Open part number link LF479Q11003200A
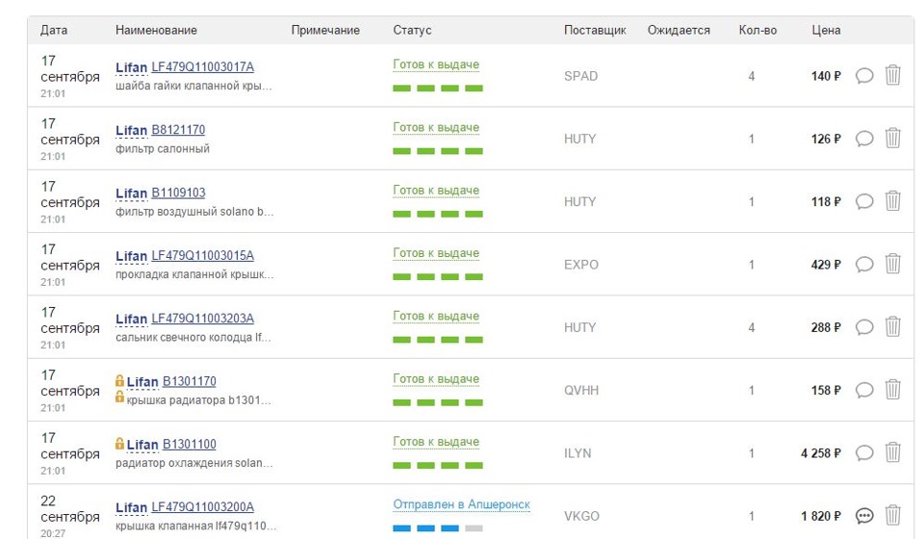 (203, 507)
